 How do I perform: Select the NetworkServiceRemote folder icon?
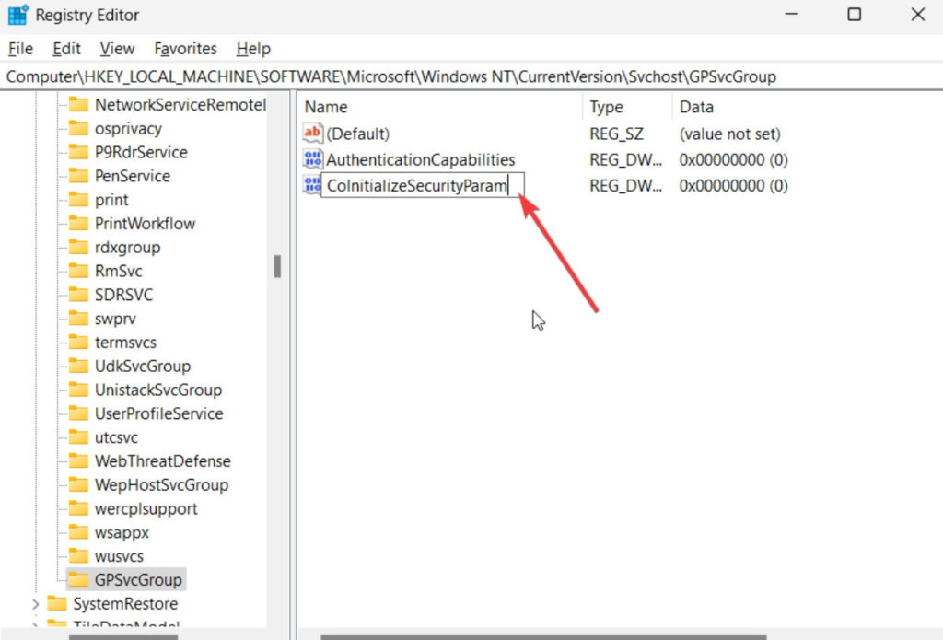click(78, 105)
